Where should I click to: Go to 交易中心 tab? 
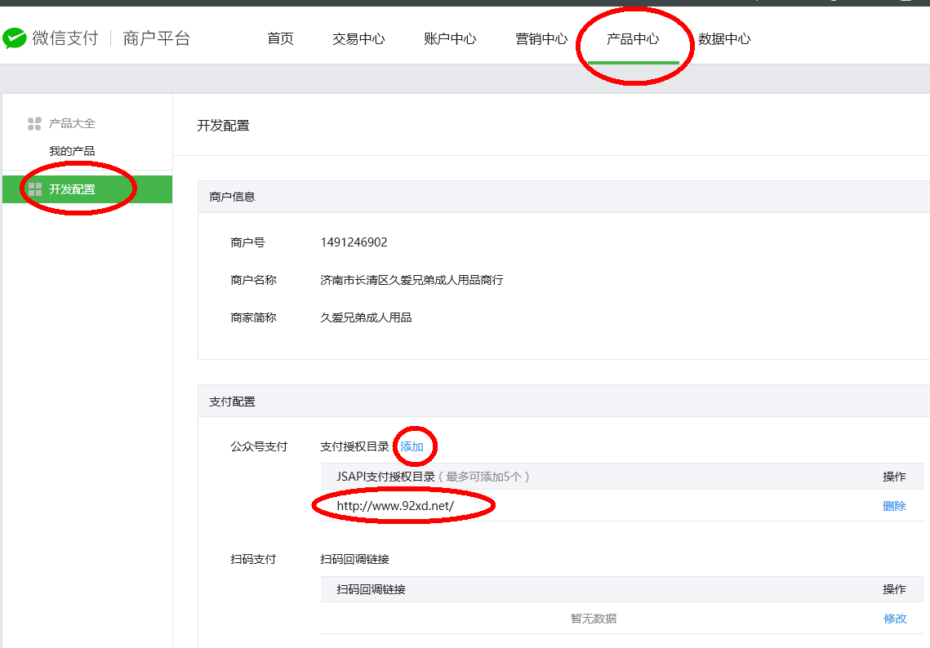point(358,38)
